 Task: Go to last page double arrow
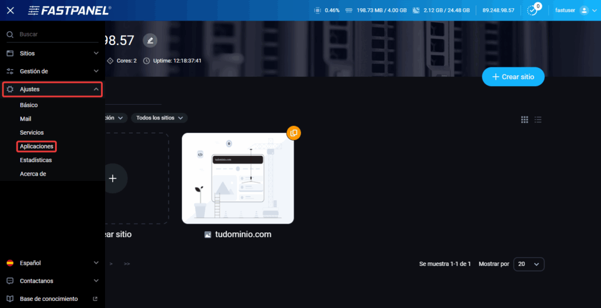click(127, 264)
